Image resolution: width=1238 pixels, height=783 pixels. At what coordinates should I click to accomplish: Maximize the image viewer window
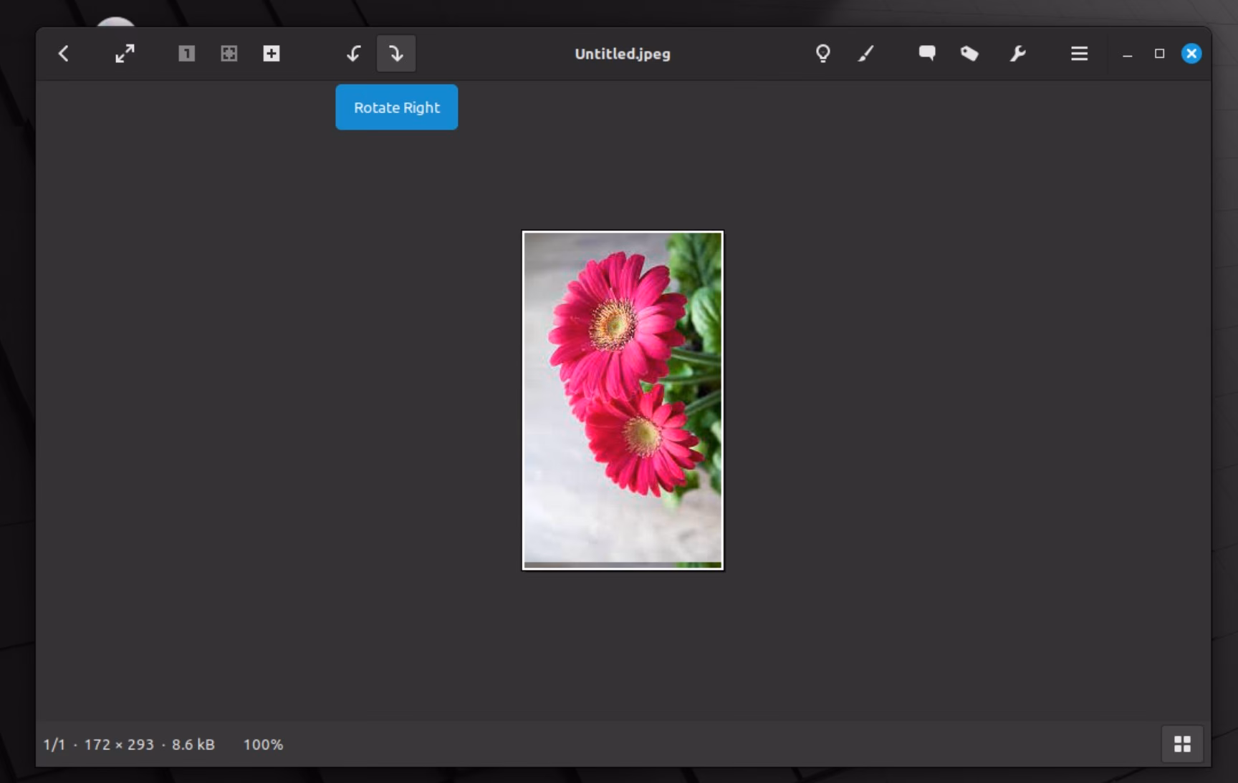[x=1159, y=54]
